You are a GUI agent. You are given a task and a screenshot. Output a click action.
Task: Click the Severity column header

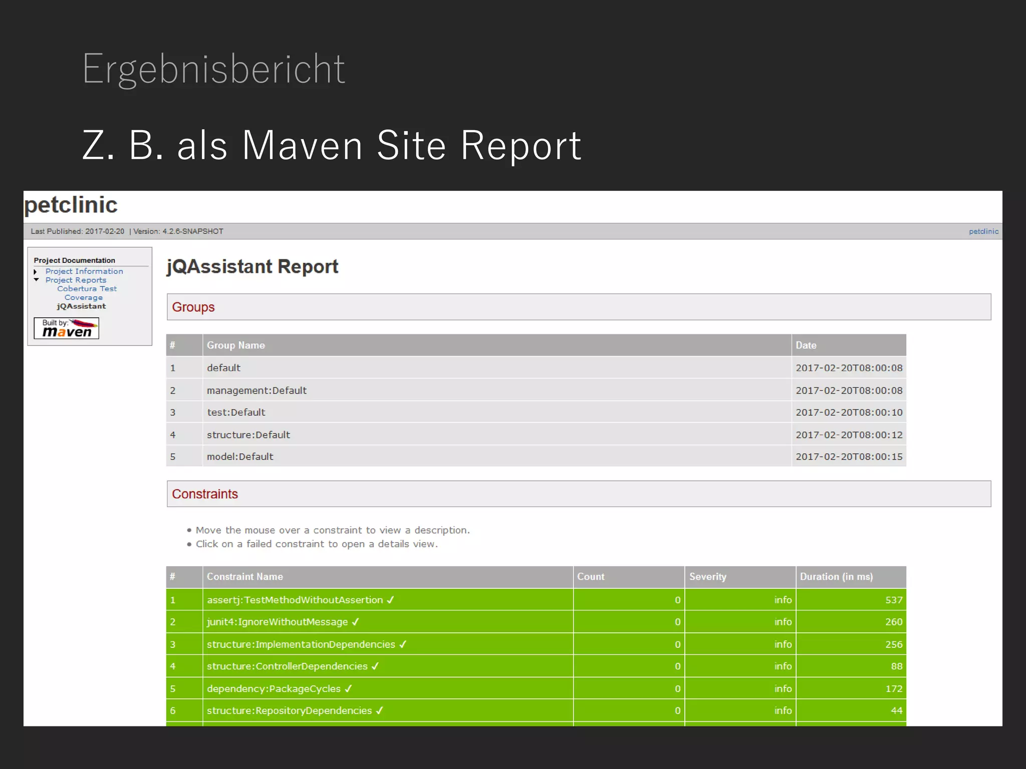(740, 577)
